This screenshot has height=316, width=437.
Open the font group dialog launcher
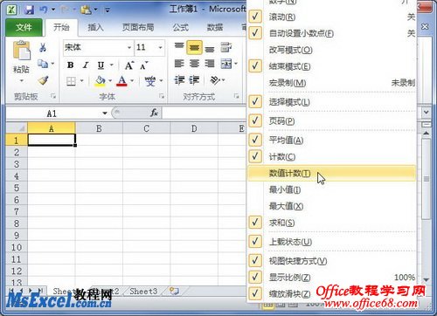[162, 96]
